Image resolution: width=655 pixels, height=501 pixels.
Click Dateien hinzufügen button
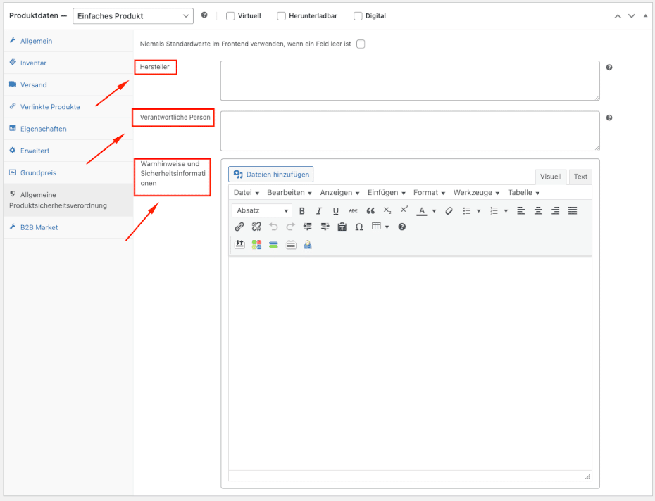[270, 174]
